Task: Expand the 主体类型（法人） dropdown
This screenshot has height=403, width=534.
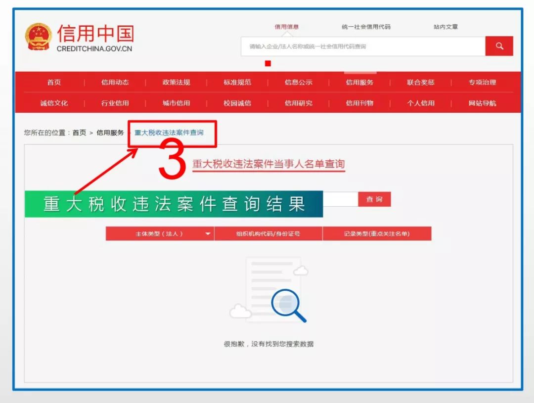Action: (158, 233)
